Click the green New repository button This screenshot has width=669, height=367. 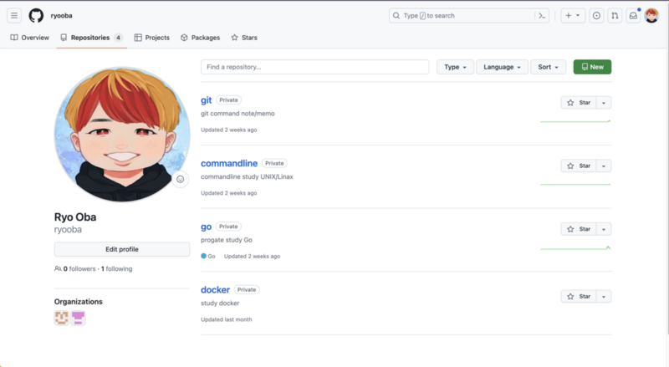592,67
